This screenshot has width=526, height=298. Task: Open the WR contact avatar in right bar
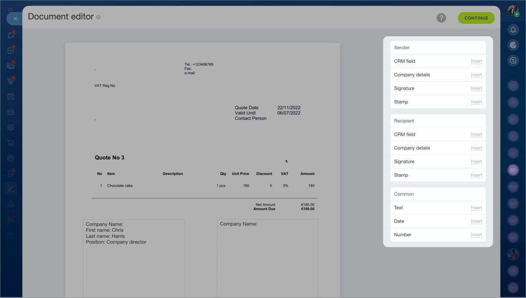point(513,187)
